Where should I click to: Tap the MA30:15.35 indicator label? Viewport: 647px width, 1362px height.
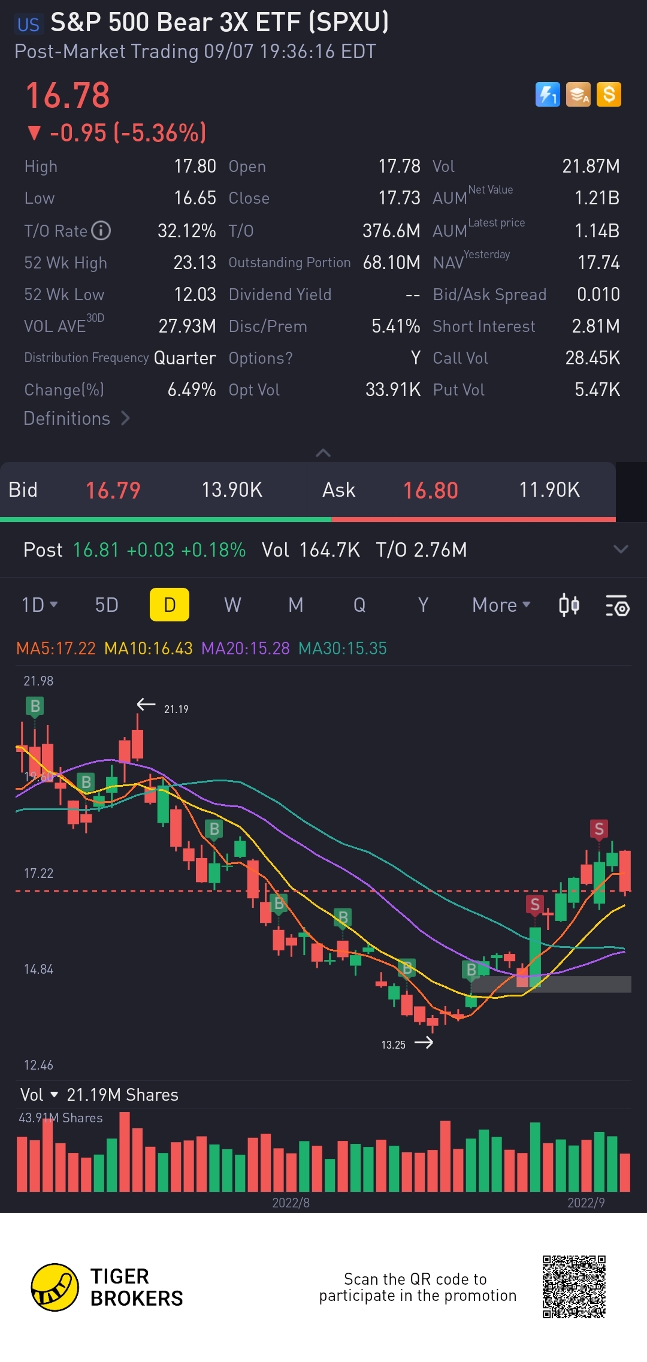pos(343,648)
